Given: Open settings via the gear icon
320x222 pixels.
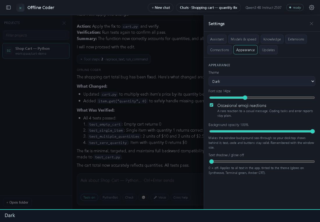Looking at the screenshot, I should point(312,8).
